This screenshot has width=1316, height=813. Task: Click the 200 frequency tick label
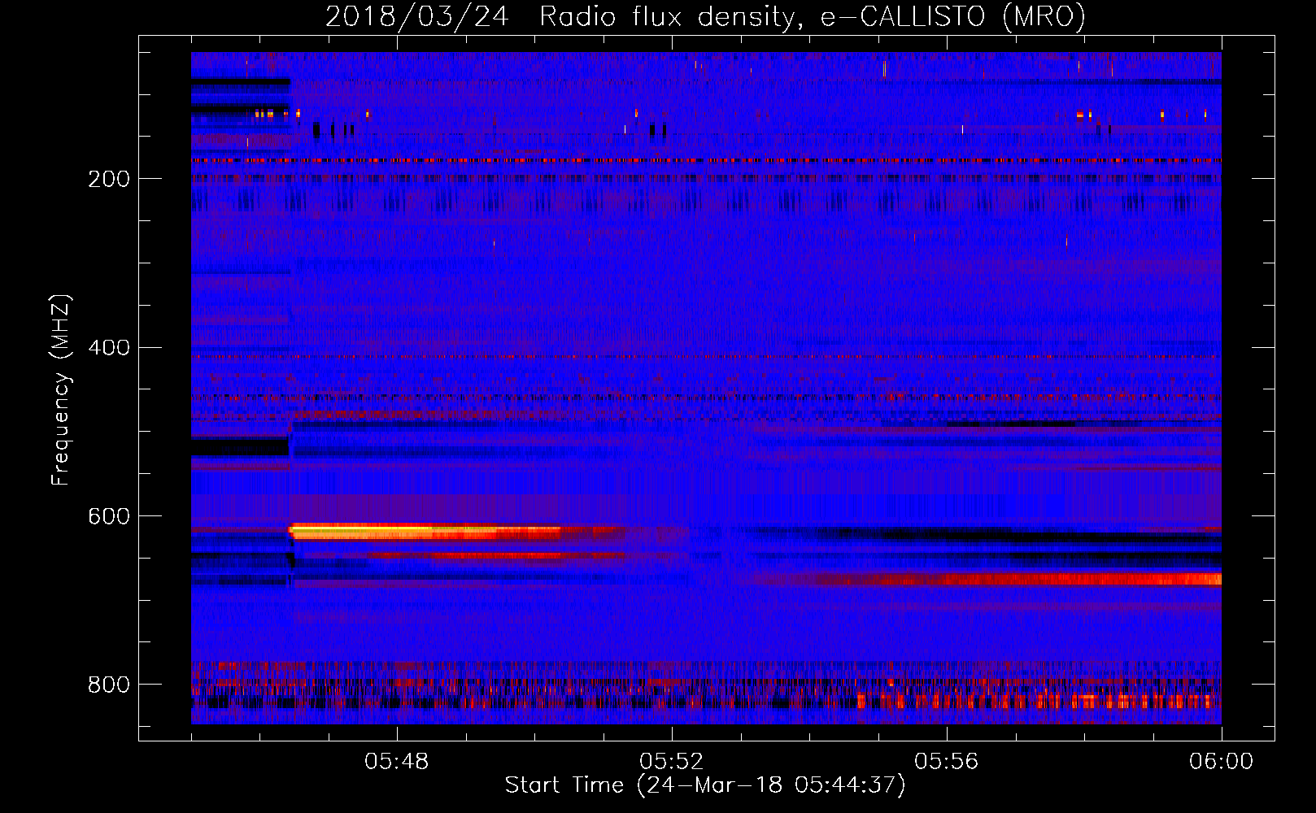pos(109,179)
